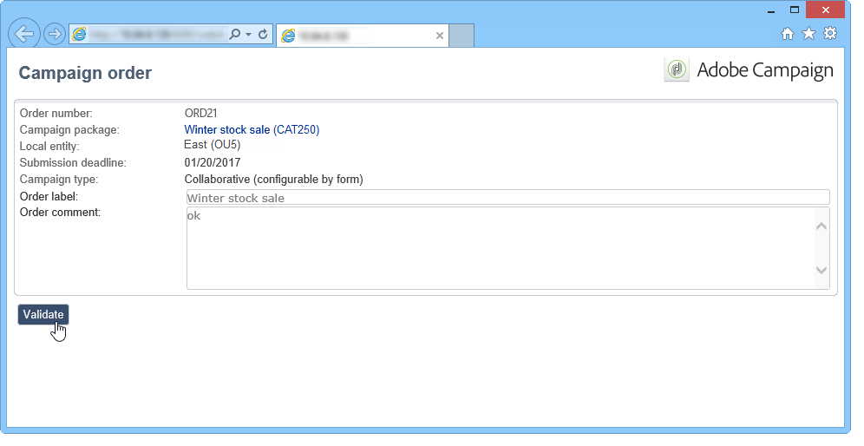Click the Adobe Campaign logo icon
Screen dimensions: 864x446
(x=677, y=70)
